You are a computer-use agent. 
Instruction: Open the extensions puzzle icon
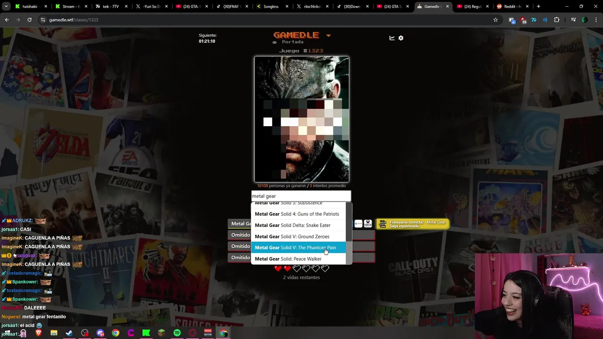point(556,20)
